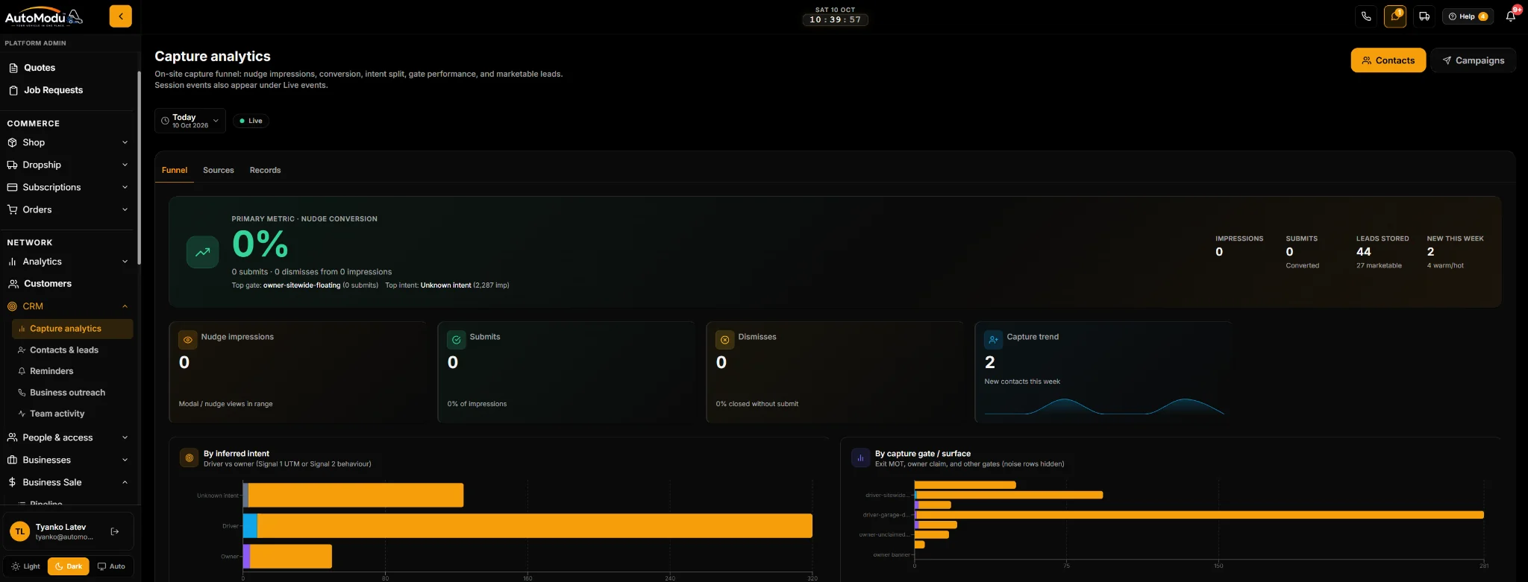Expand the Orders section
Screen dimensions: 1528x582
click(x=68, y=209)
